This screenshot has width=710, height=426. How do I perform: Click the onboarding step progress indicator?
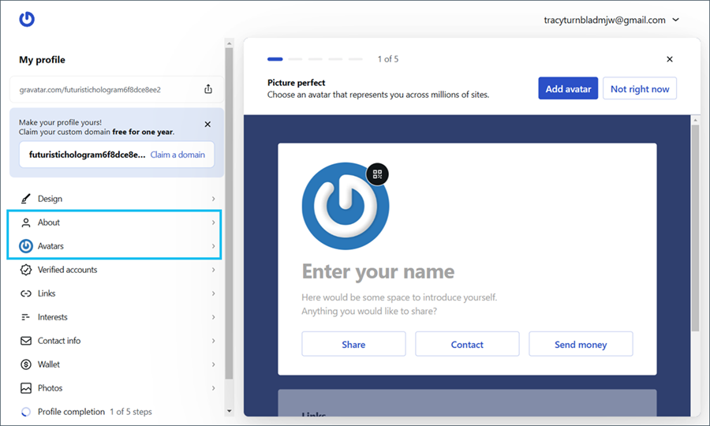(315, 59)
